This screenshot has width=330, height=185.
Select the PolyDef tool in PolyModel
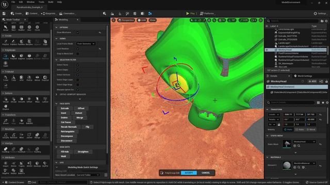point(13,57)
